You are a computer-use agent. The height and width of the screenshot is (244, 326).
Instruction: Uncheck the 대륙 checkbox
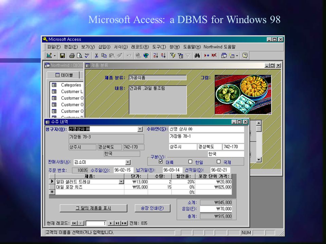(161, 161)
